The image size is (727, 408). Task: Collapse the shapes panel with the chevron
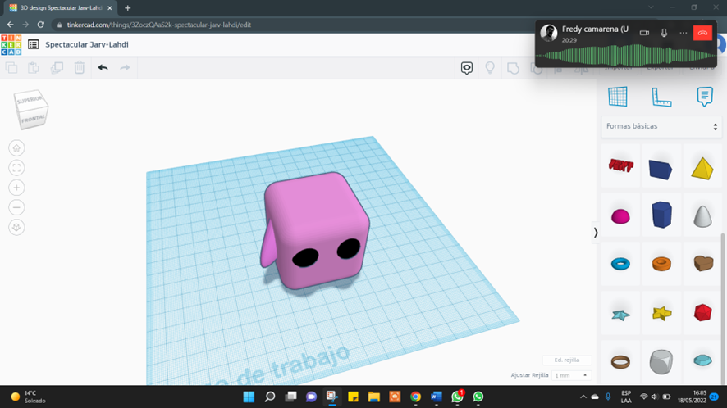click(x=596, y=233)
